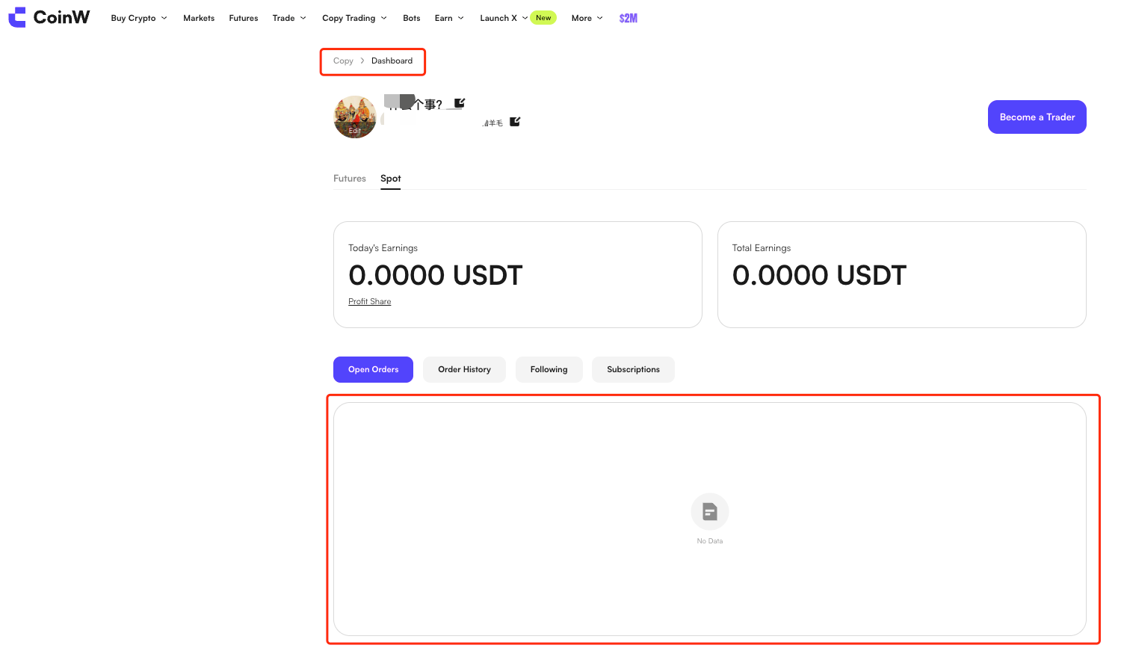Expand the Buy Crypto dropdown menu
This screenshot has height=654, width=1124.
pyautogui.click(x=139, y=18)
